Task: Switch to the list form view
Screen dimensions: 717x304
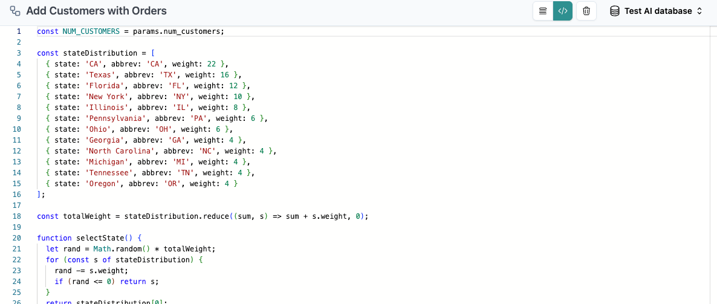Action: [543, 11]
